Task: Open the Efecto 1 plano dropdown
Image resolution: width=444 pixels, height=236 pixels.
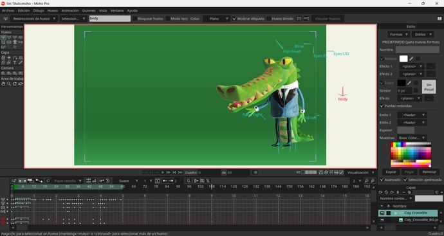Action: pyautogui.click(x=412, y=66)
